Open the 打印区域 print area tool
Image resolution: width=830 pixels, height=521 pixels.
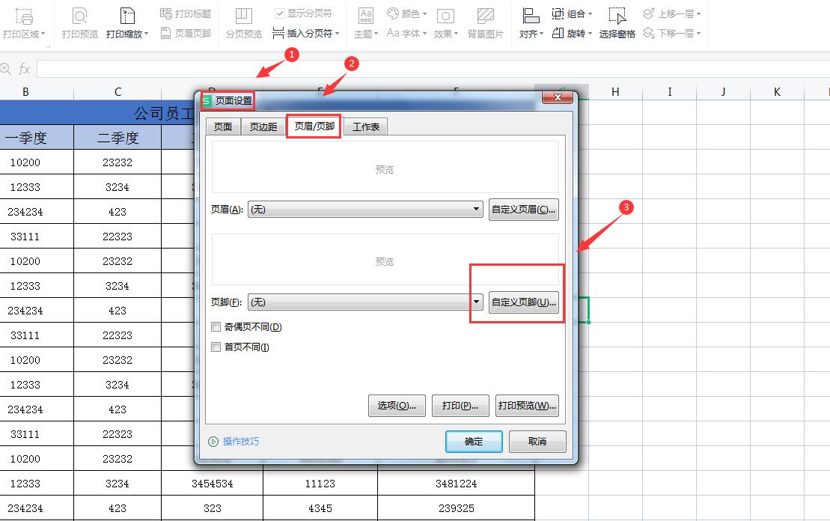24,23
